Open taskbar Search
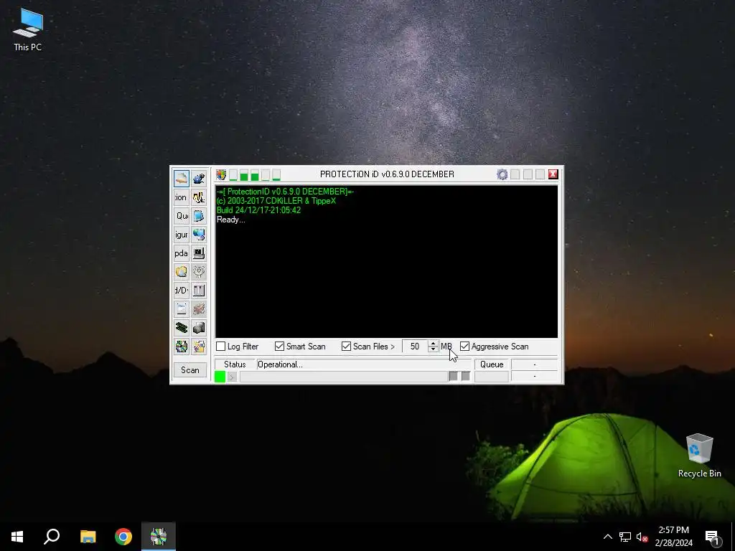This screenshot has width=735, height=551. 52,537
